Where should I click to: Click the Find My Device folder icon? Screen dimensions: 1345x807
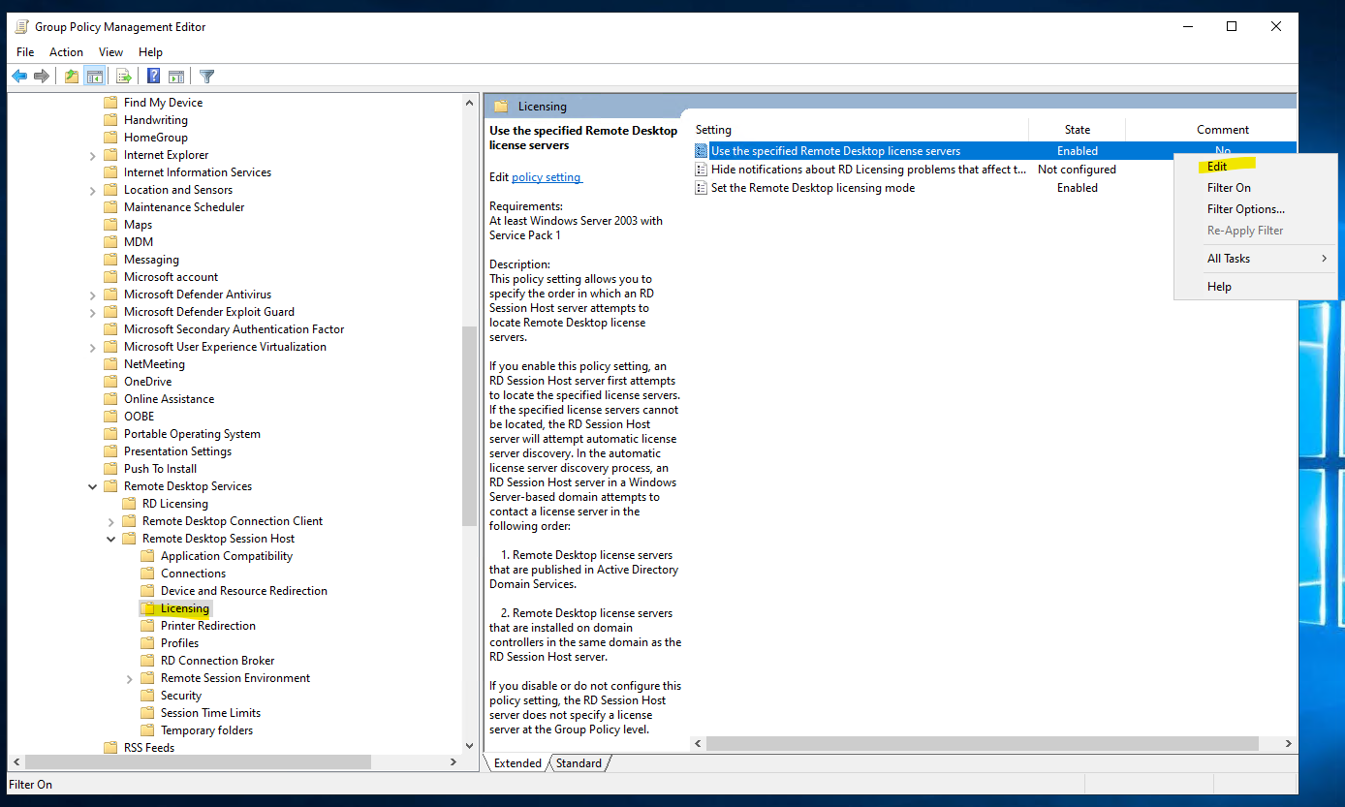[110, 103]
